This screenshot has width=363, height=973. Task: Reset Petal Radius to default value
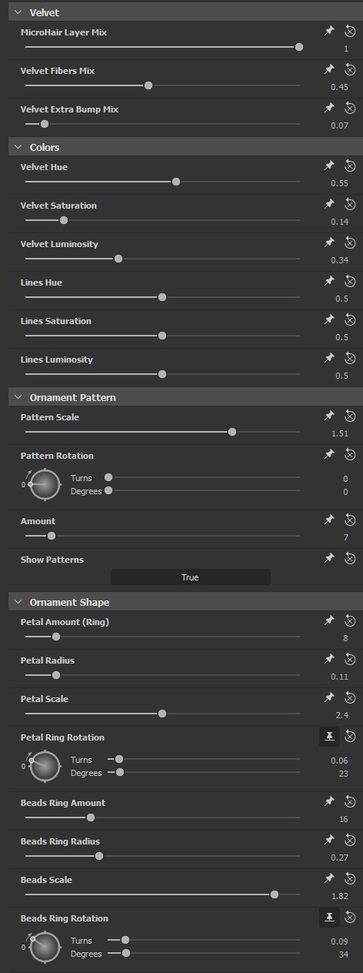(350, 659)
